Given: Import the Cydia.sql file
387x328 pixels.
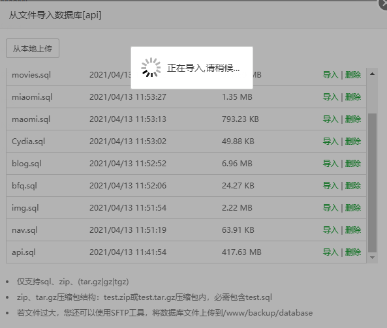Looking at the screenshot, I should 330,142.
